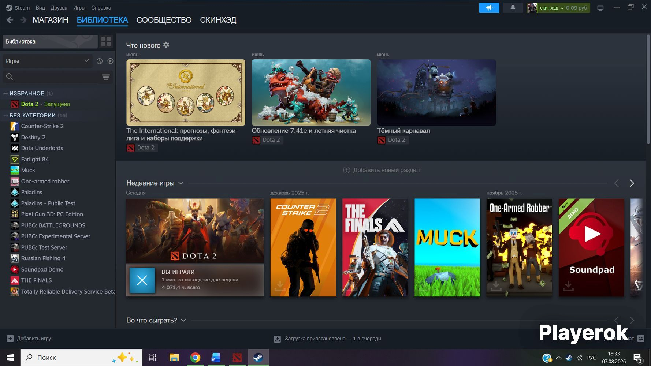Click the Add game plus icon
This screenshot has width=651, height=366.
tap(10, 339)
